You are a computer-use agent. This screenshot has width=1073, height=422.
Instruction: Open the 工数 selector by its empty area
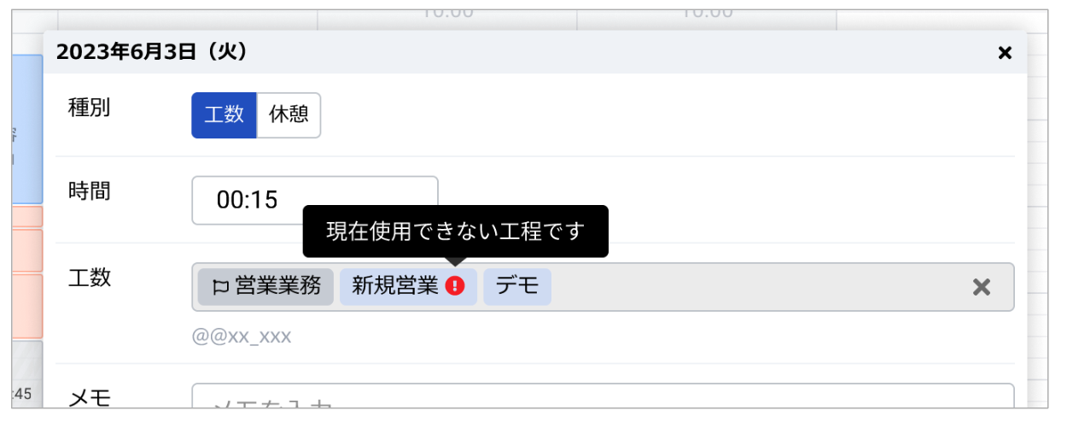(x=760, y=287)
